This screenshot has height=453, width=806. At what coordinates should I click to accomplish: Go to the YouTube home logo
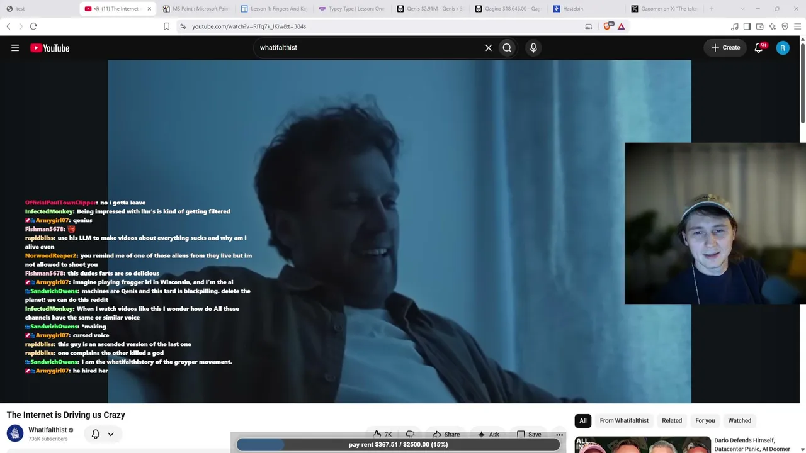[x=50, y=48]
